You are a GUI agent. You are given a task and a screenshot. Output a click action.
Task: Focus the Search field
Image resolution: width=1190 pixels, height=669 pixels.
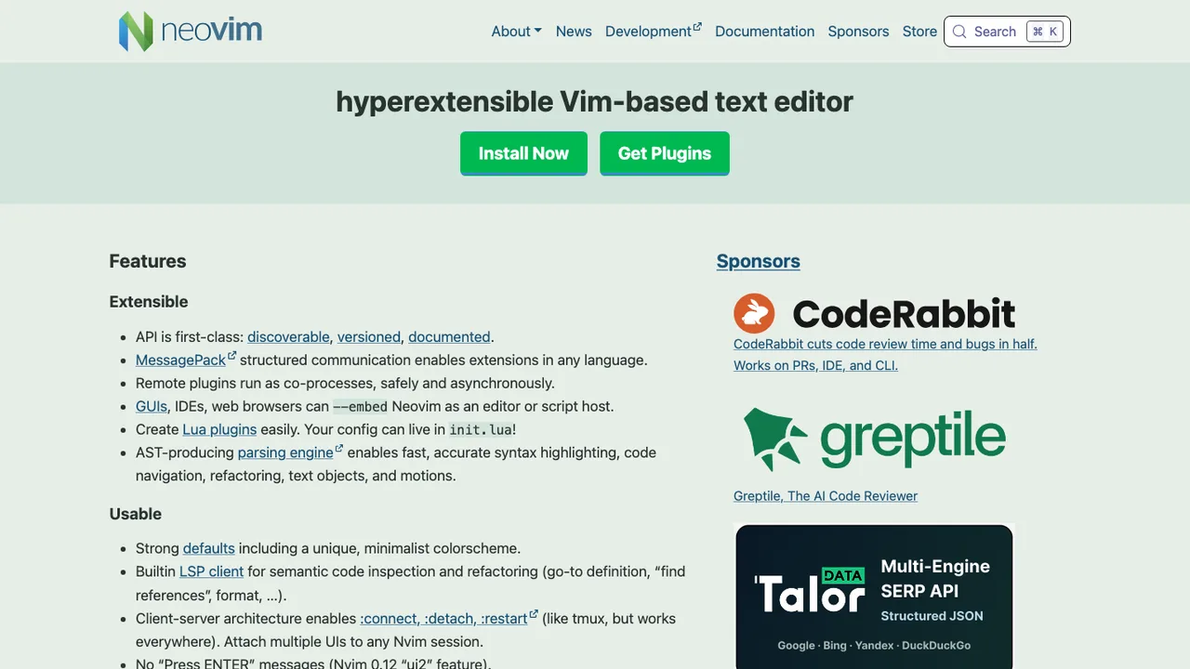(x=1007, y=32)
